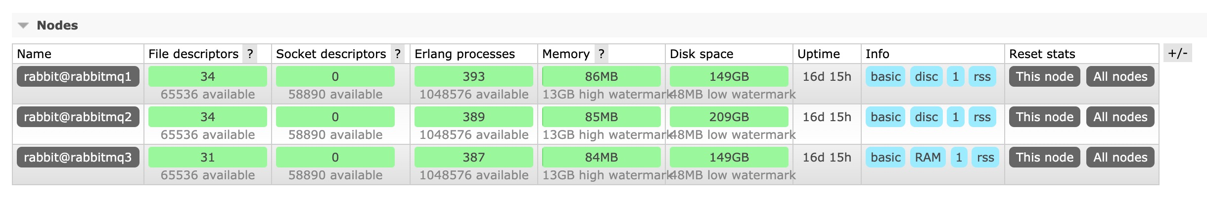
Task: Open the Memory column help question mark
Action: coord(602,54)
